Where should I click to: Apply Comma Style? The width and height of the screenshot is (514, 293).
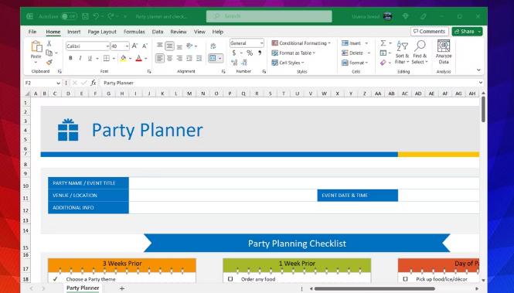click(260, 53)
